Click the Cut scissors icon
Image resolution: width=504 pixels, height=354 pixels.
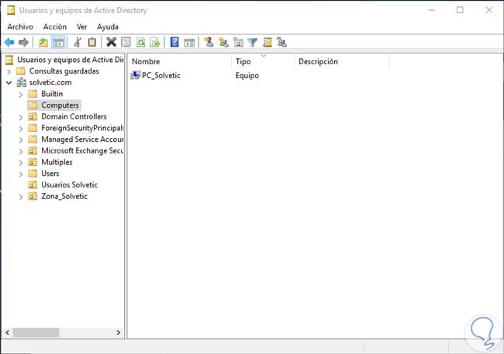point(78,42)
